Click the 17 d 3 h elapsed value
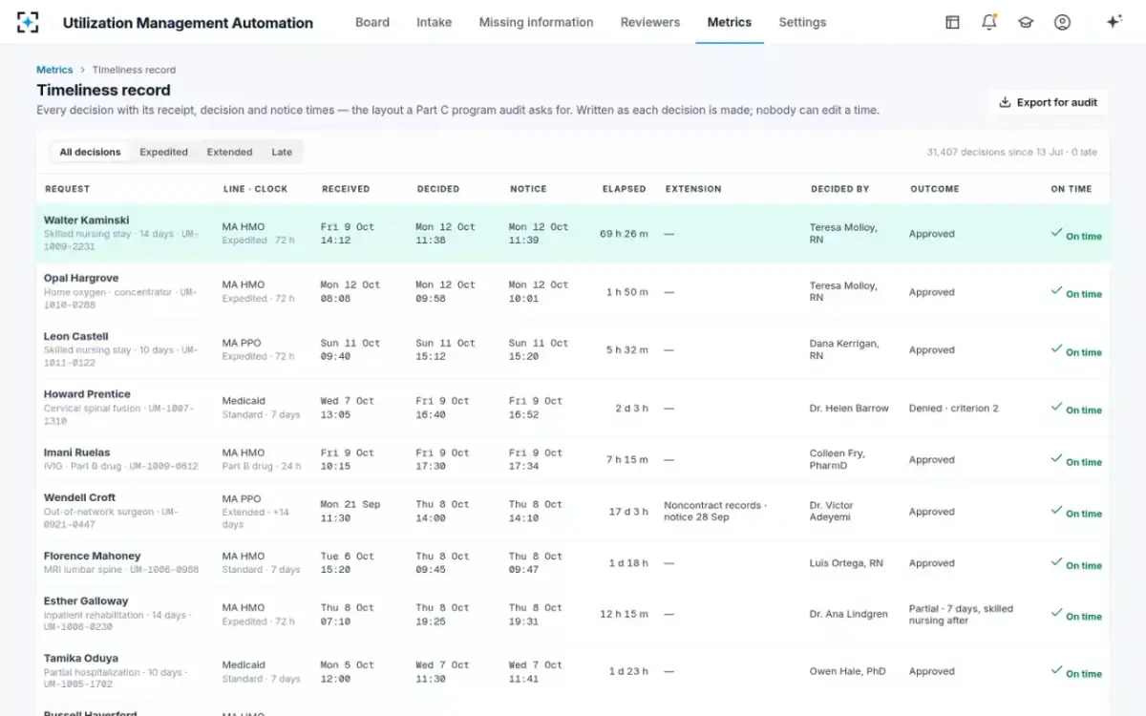The width and height of the screenshot is (1146, 716). pyautogui.click(x=628, y=512)
